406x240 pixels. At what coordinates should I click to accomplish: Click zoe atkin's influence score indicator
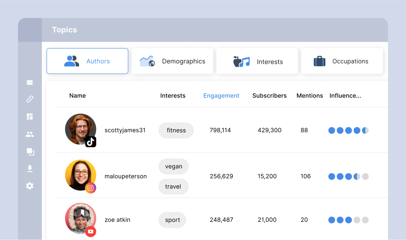(x=349, y=220)
